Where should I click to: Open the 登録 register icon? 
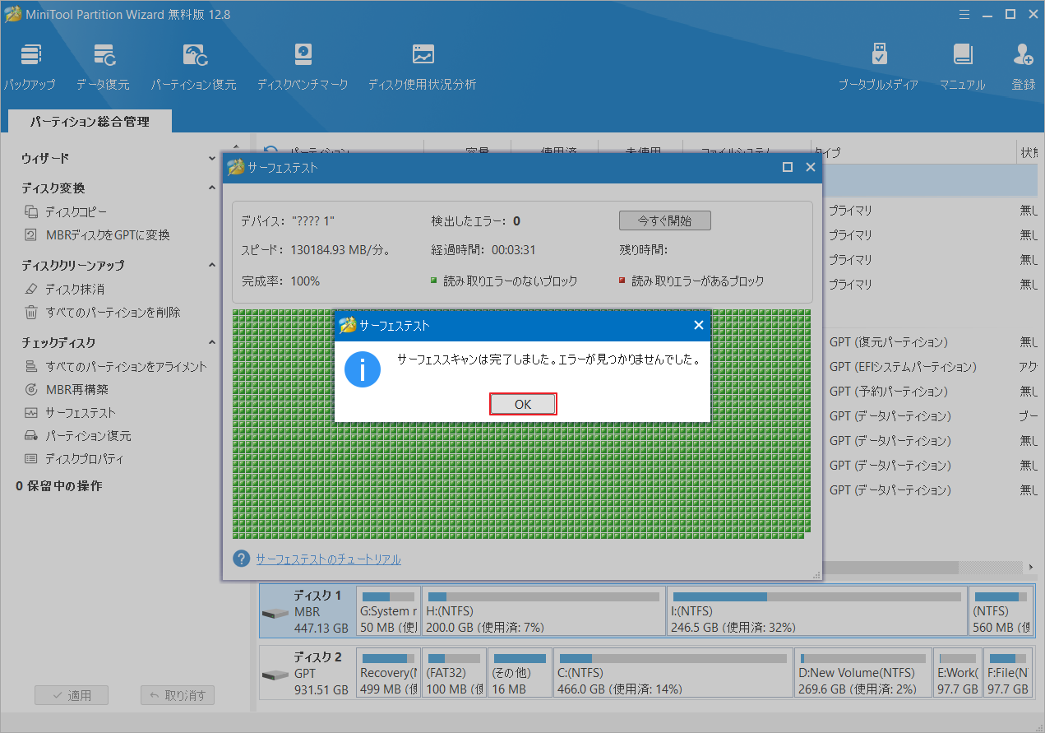1024,67
